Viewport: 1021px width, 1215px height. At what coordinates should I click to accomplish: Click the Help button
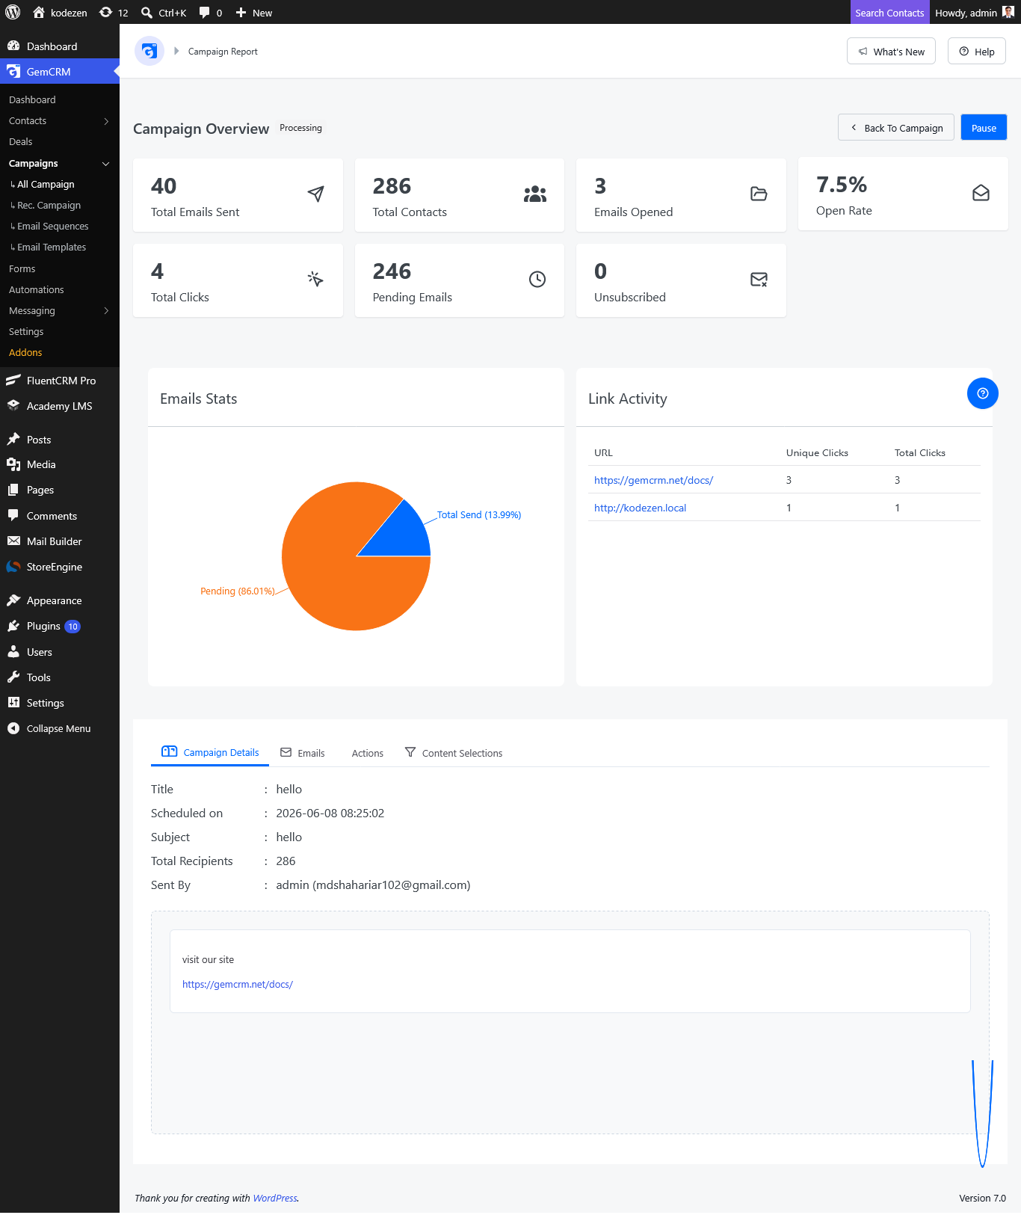(x=977, y=52)
